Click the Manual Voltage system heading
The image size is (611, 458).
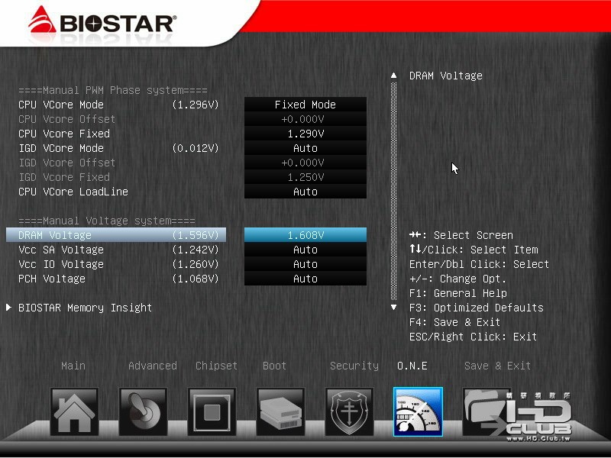pos(107,221)
